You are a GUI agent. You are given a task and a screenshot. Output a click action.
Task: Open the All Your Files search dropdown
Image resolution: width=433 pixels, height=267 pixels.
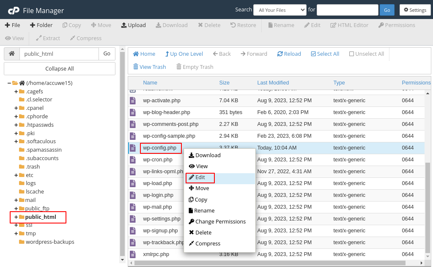280,10
